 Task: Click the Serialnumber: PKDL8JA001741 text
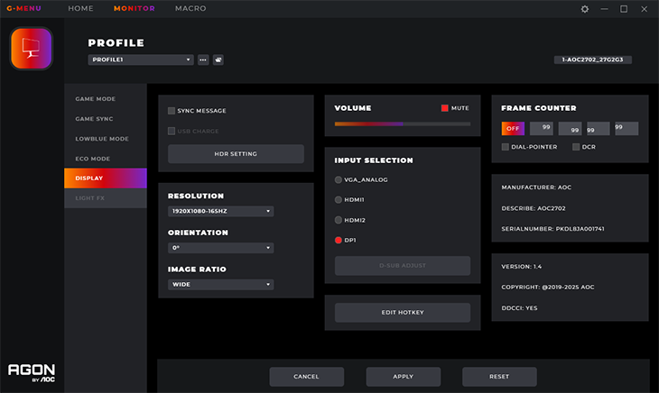(x=552, y=229)
